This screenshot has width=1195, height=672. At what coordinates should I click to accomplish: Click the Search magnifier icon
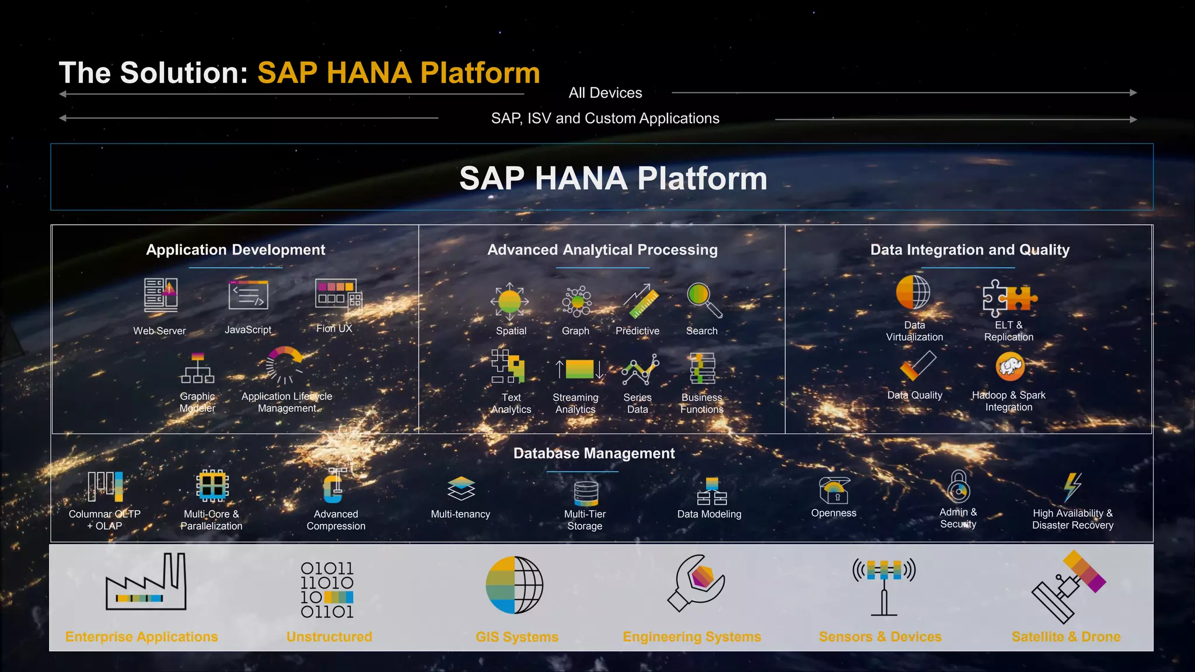(704, 300)
